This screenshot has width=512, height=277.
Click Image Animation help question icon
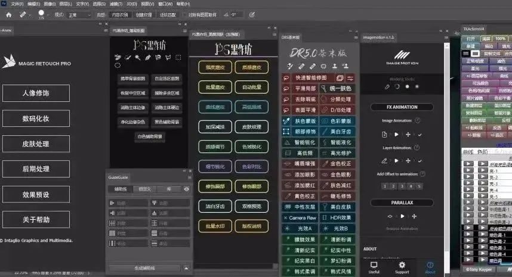point(417,120)
